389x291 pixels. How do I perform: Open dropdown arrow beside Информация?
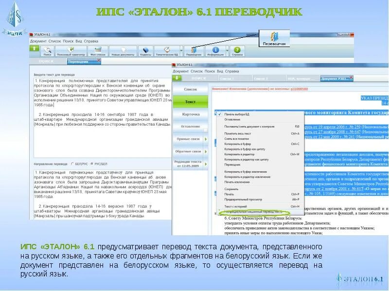227,51
